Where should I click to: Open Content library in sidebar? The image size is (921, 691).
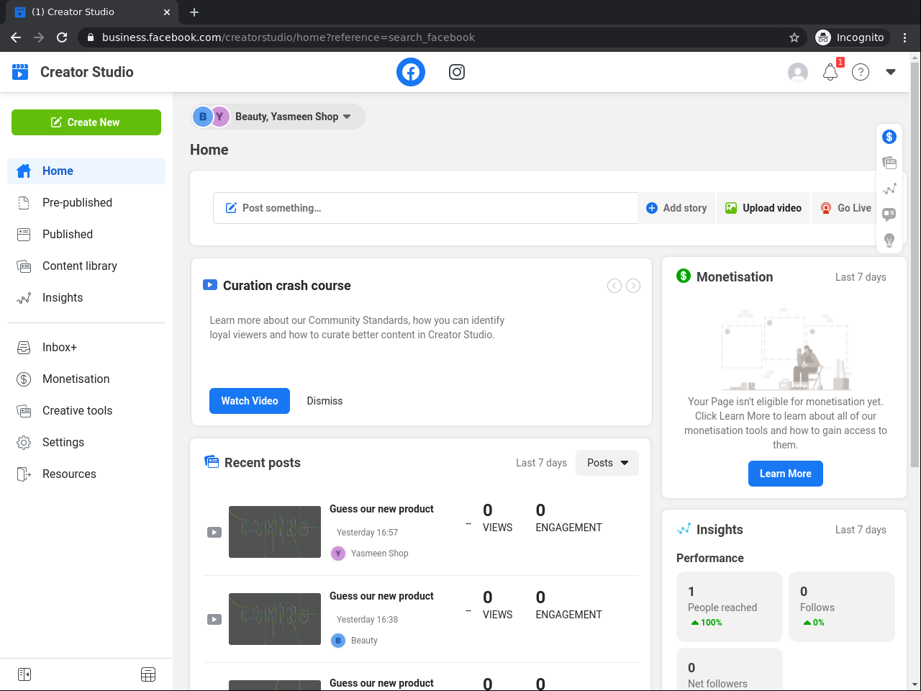point(79,266)
